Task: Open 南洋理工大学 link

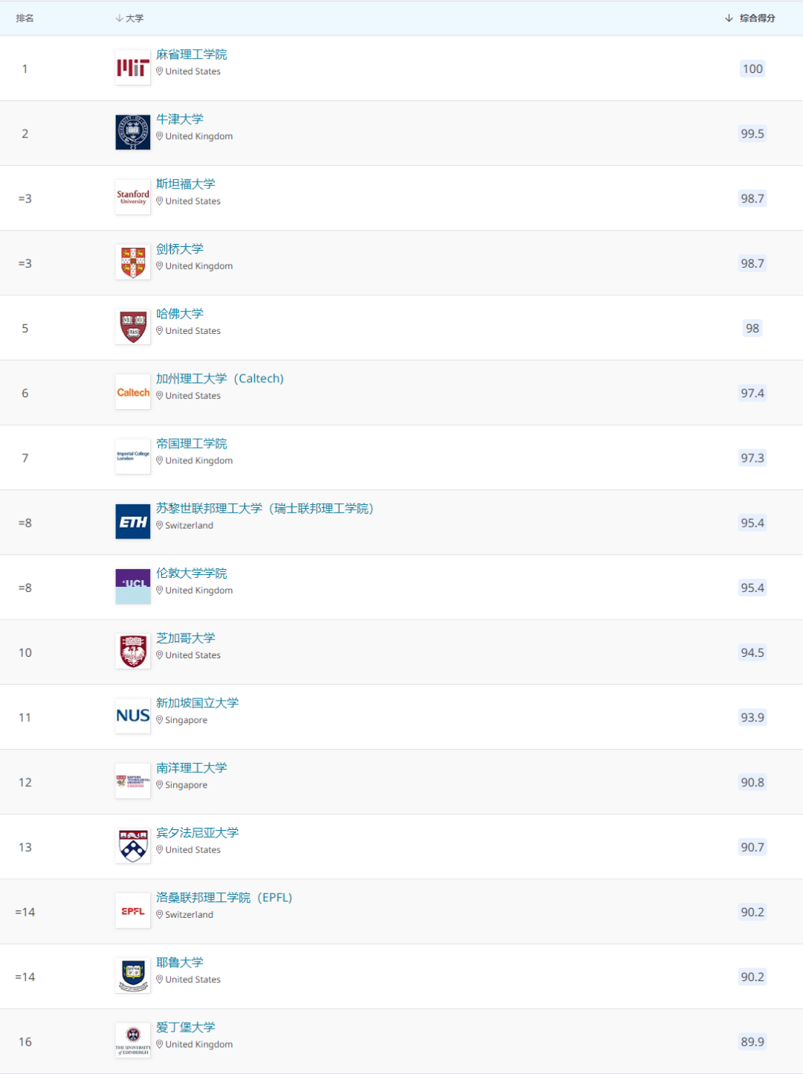Action: pos(191,768)
